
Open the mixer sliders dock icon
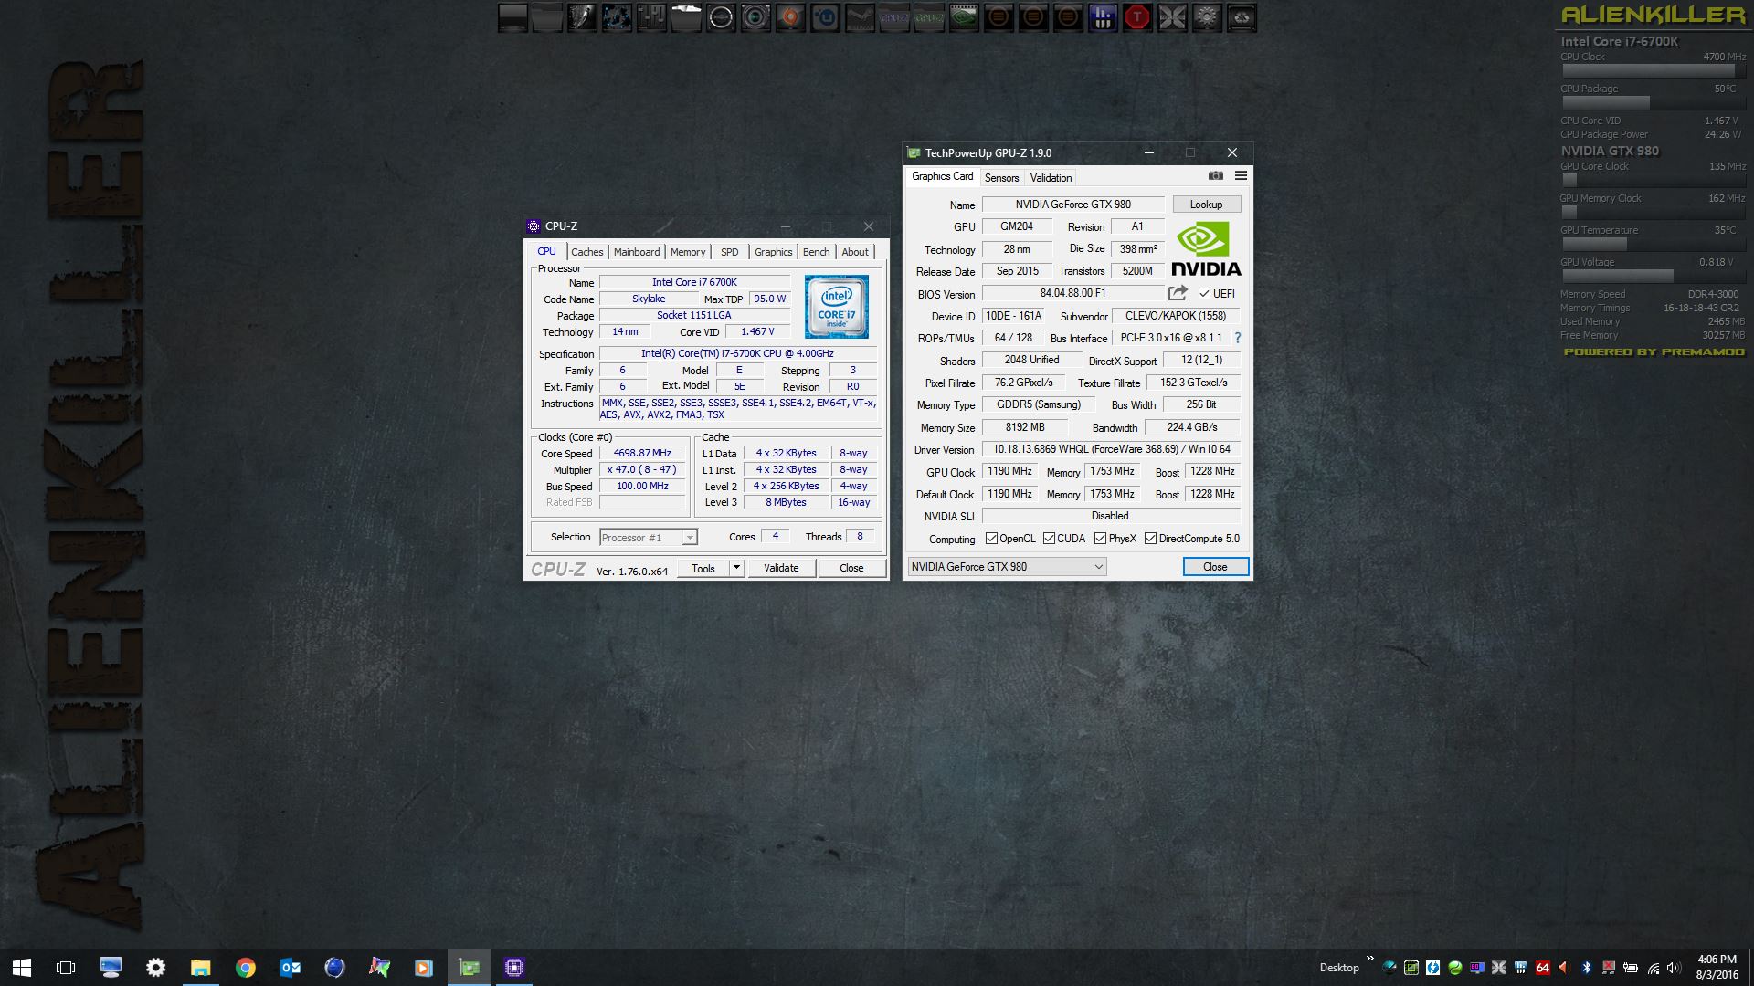coord(651,17)
